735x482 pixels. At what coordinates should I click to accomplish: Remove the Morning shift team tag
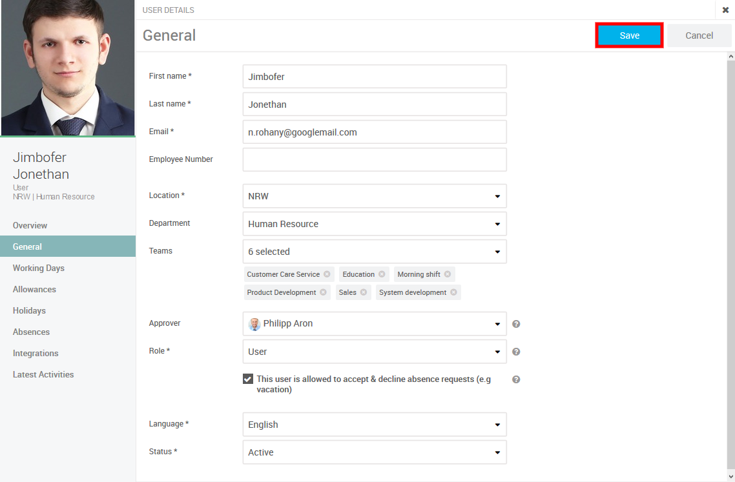448,274
